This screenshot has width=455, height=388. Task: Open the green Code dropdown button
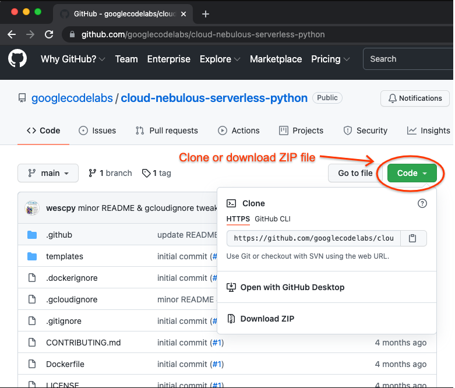click(411, 173)
